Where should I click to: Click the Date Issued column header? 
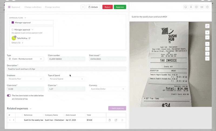tap(71, 115)
